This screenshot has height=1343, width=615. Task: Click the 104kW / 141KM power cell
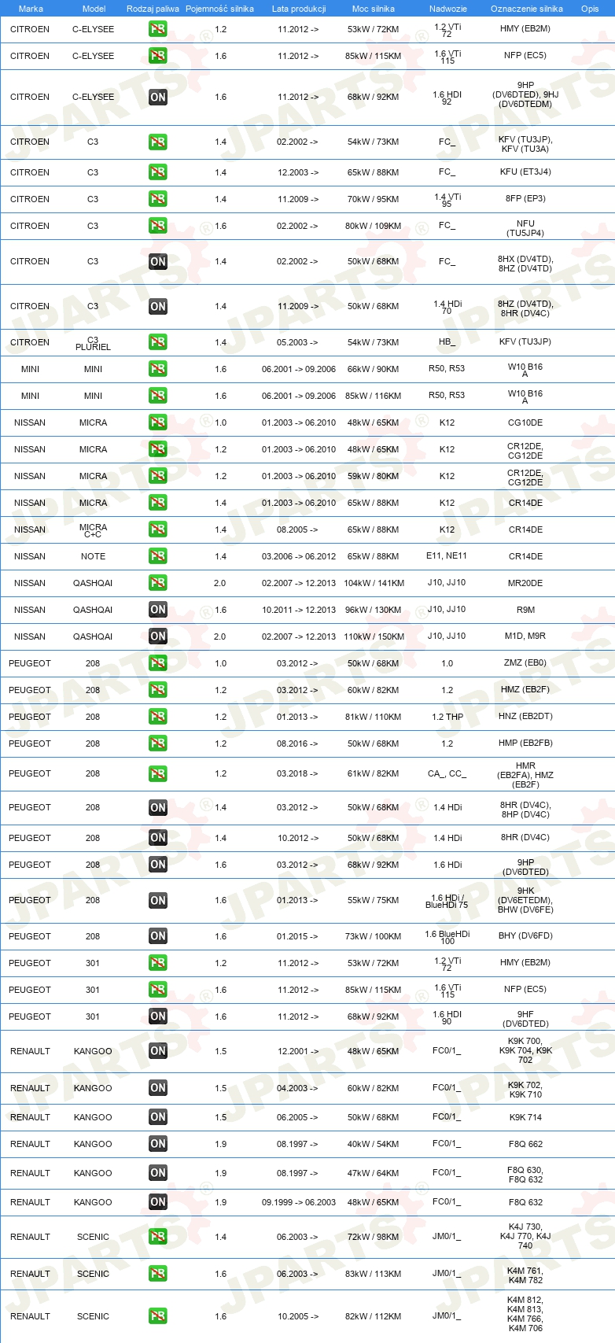[374, 583]
